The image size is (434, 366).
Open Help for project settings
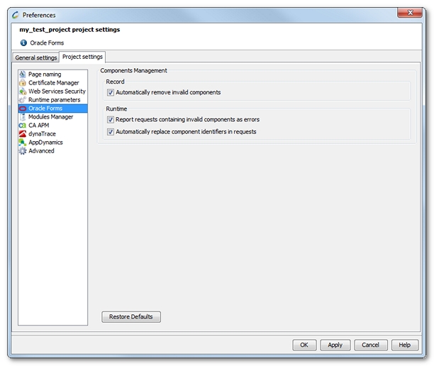[404, 345]
